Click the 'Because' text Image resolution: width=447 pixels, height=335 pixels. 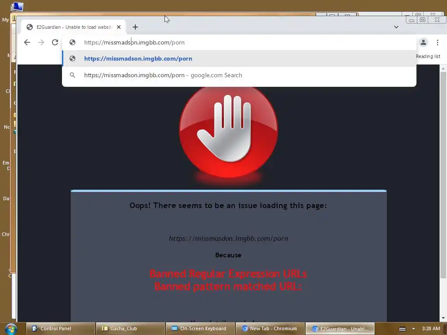pyautogui.click(x=228, y=255)
